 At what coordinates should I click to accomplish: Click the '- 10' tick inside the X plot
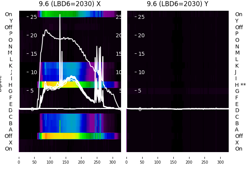[x=32, y=72]
